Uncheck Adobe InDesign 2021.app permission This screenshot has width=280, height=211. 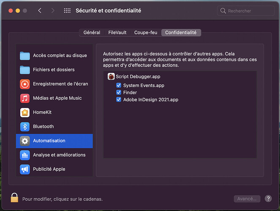(x=119, y=100)
